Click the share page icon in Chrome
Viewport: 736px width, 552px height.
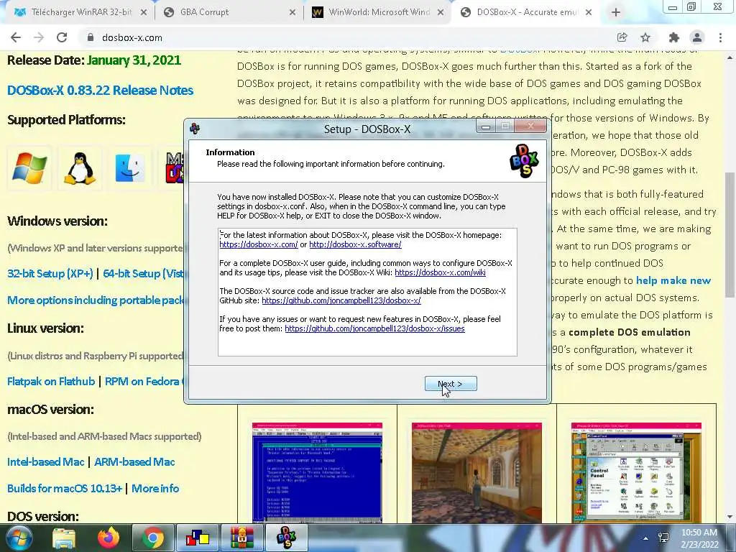[x=622, y=37]
